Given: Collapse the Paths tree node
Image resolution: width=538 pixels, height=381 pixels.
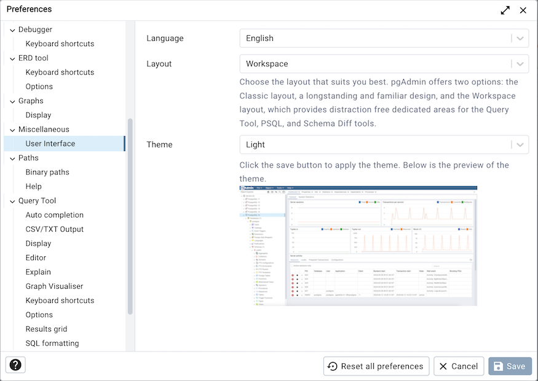Looking at the screenshot, I should point(12,159).
